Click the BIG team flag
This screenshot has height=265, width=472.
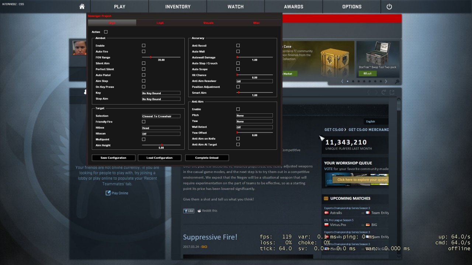(x=368, y=225)
